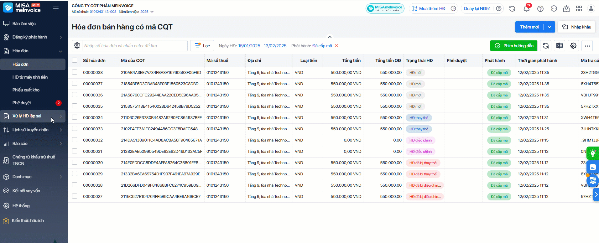Click the invoice number search field
The image size is (599, 243).
135,46
